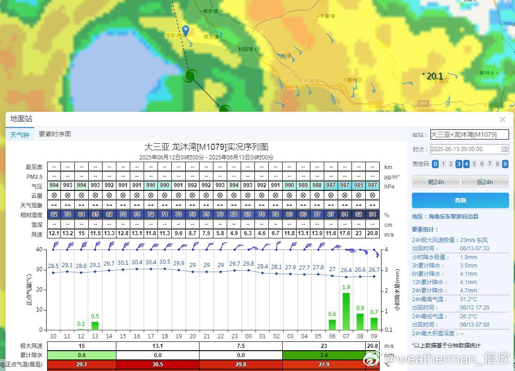Click the 地区：海南乐东黎族自治县 text

coord(445,217)
